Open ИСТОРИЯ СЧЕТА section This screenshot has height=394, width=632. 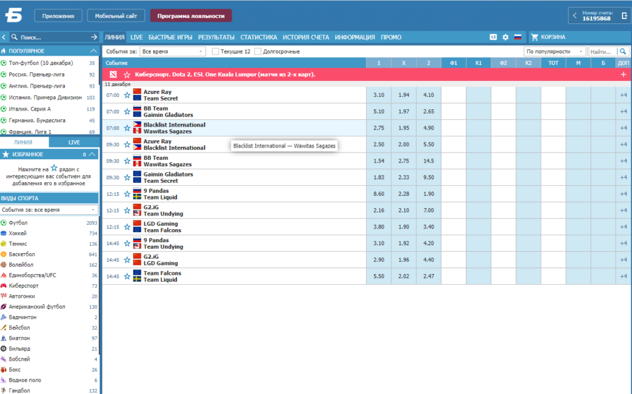pyautogui.click(x=306, y=37)
